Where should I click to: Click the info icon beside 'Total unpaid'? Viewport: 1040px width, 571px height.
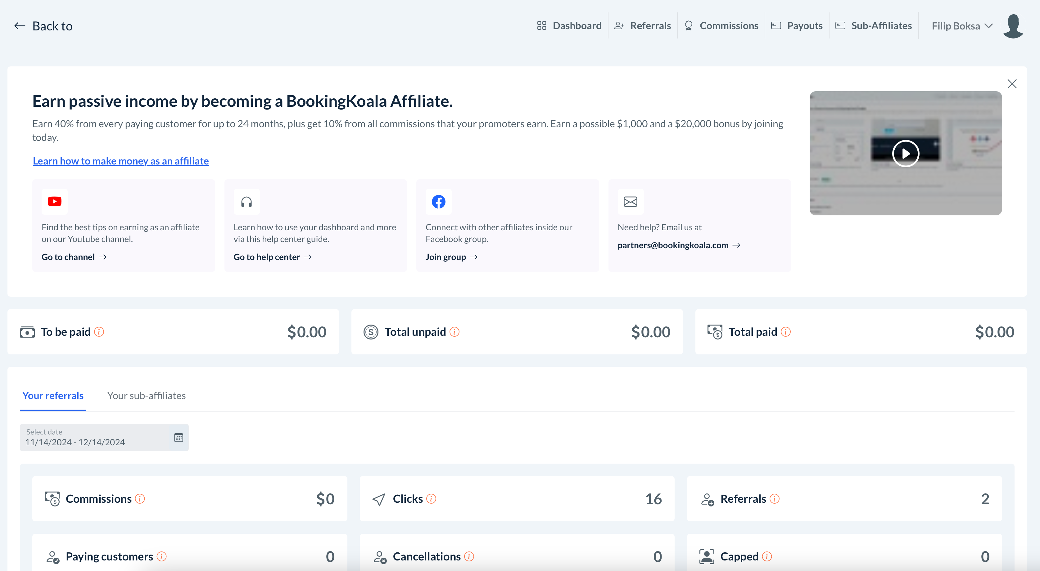tap(455, 332)
